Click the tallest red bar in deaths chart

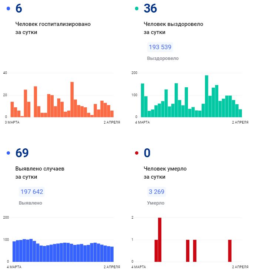(x=160, y=240)
